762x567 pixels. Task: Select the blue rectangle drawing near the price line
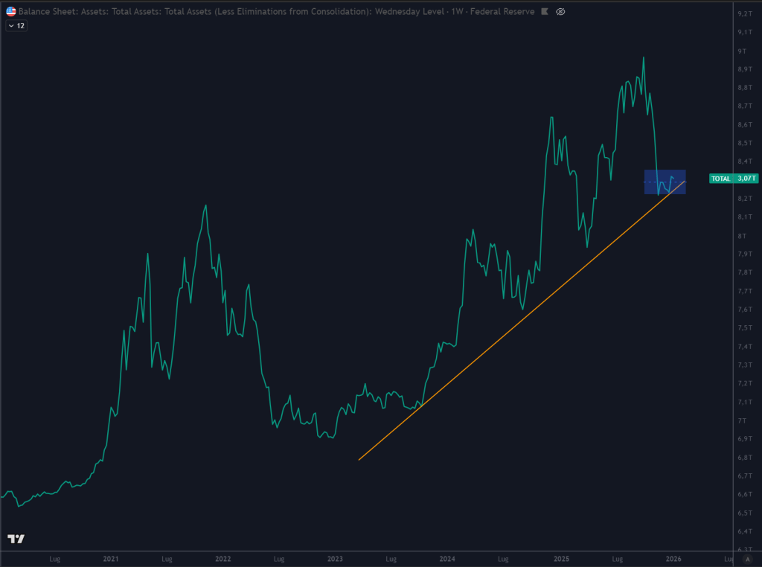665,182
